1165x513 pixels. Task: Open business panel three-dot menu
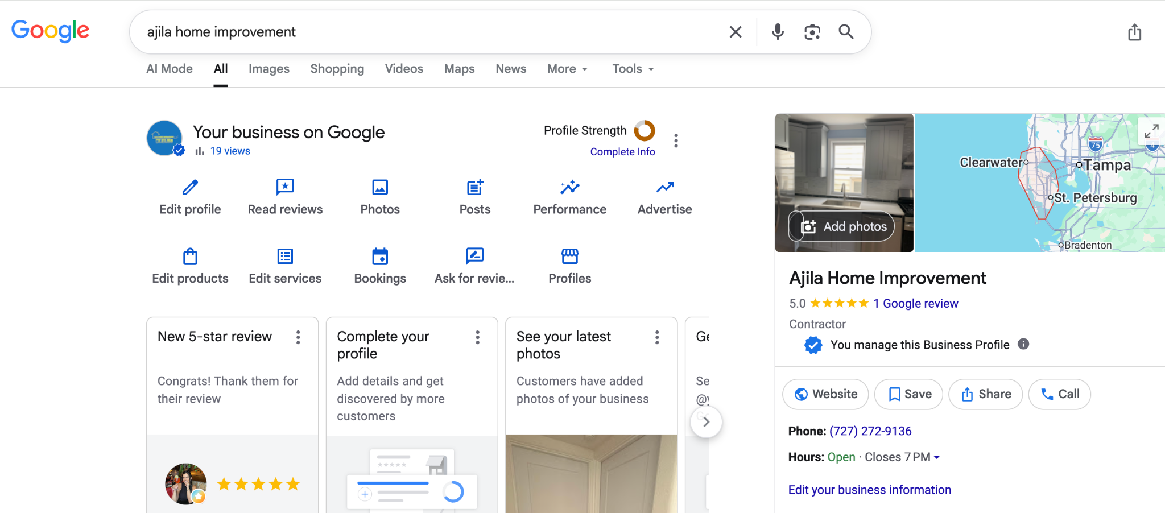676,140
